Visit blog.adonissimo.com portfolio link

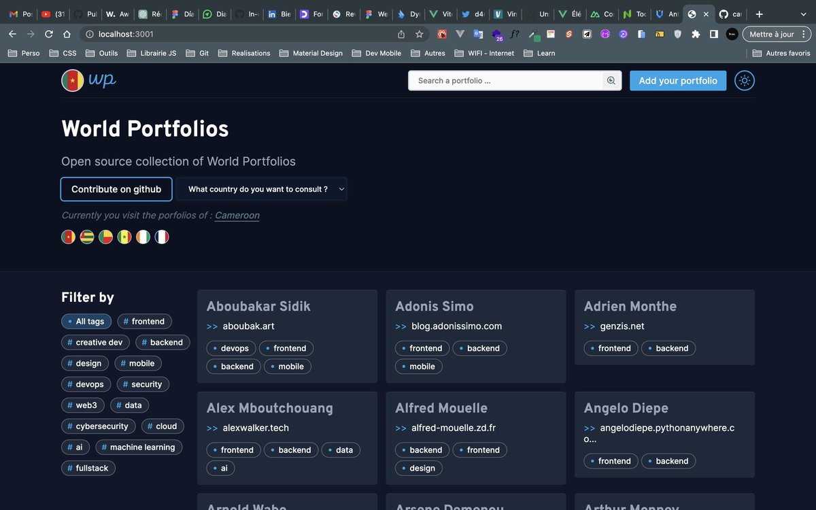(x=456, y=326)
